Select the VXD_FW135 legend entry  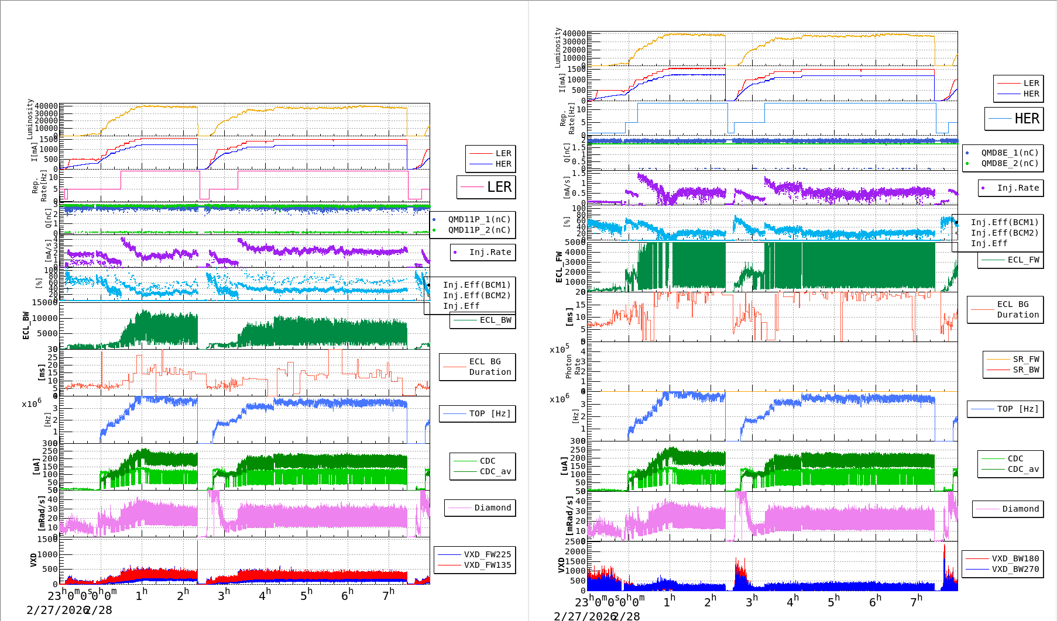click(x=487, y=565)
